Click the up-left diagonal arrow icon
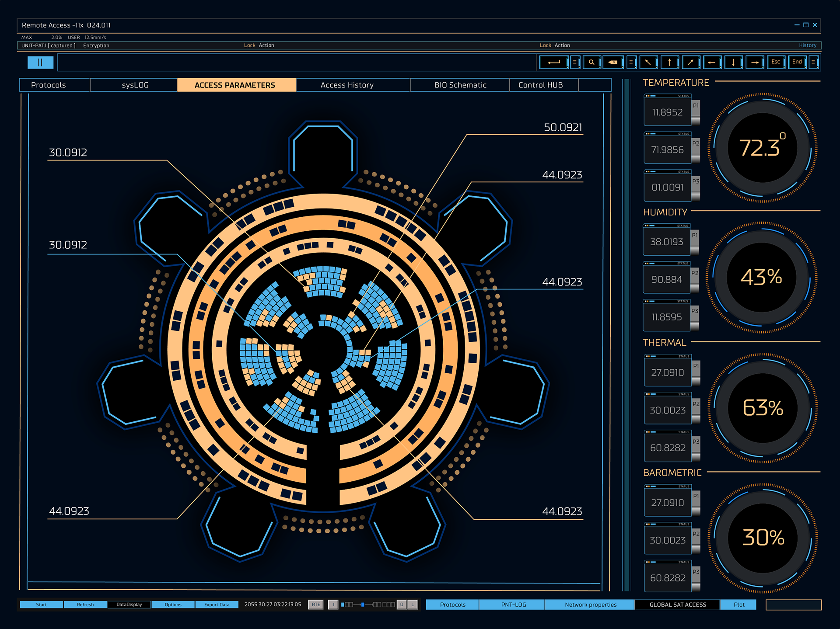Image resolution: width=840 pixels, height=629 pixels. [x=648, y=63]
